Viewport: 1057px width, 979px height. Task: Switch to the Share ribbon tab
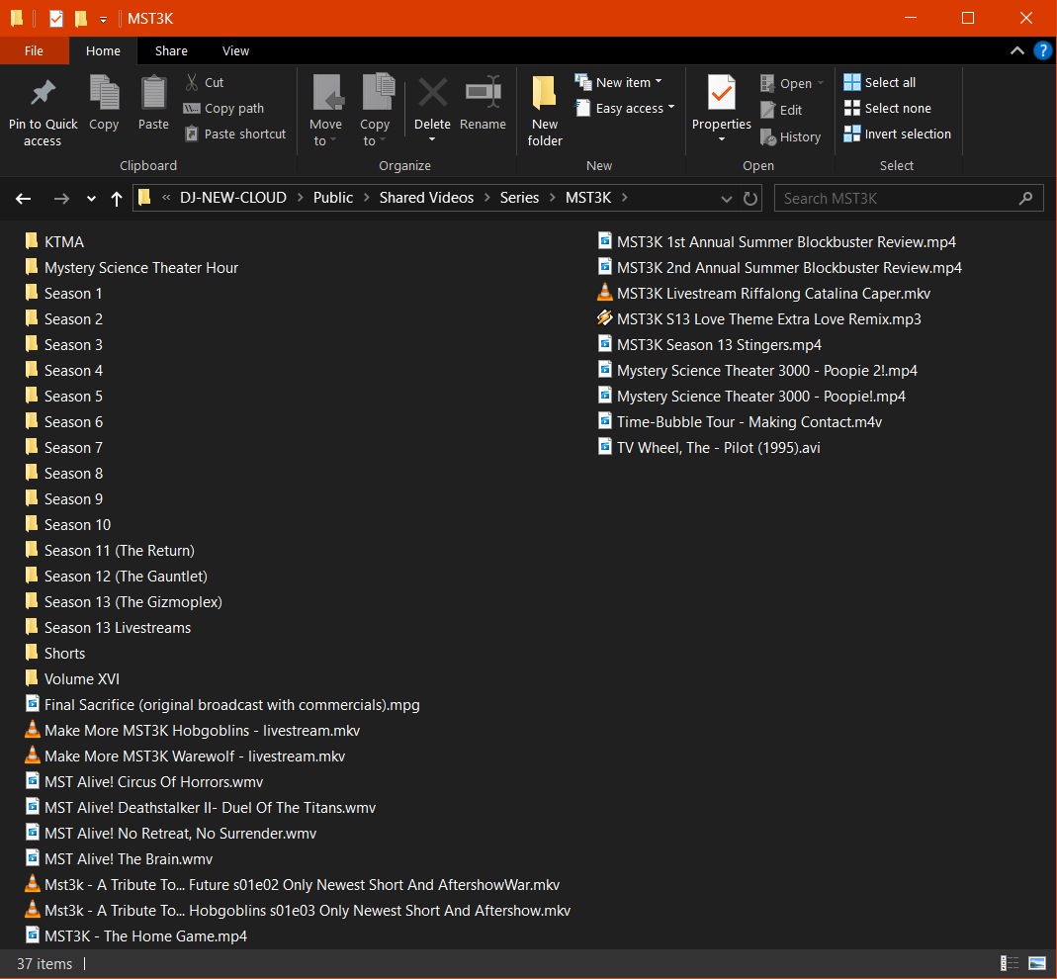click(x=171, y=50)
